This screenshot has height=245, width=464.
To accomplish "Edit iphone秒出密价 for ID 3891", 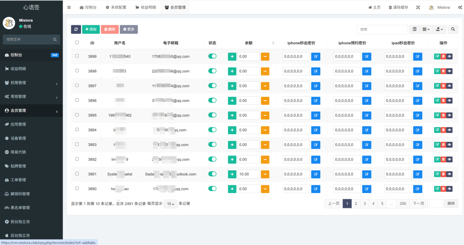I will coord(316,174).
